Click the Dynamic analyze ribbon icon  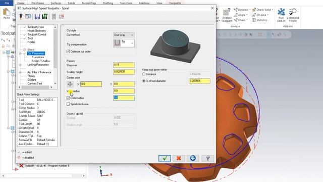tap(236, 10)
